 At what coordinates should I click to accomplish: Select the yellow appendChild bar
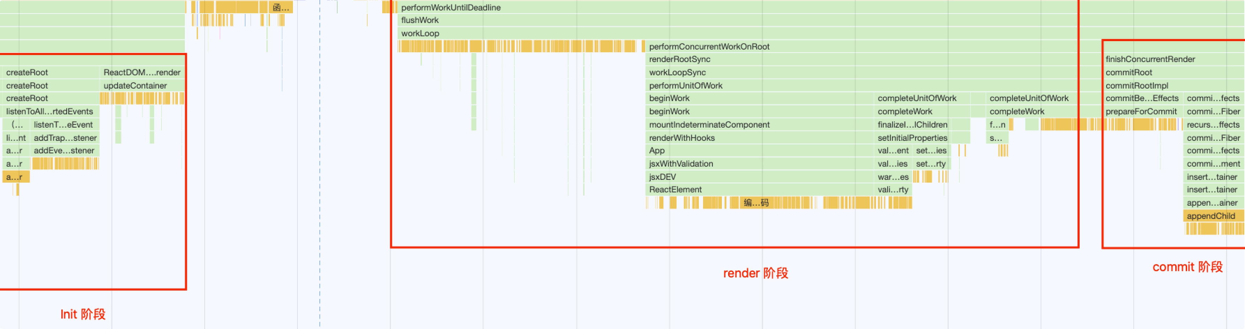[1210, 216]
